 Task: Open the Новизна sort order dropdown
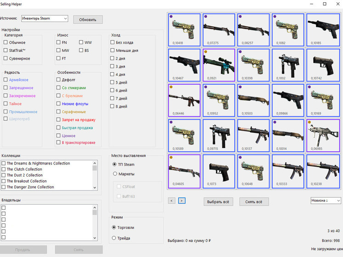point(326,201)
